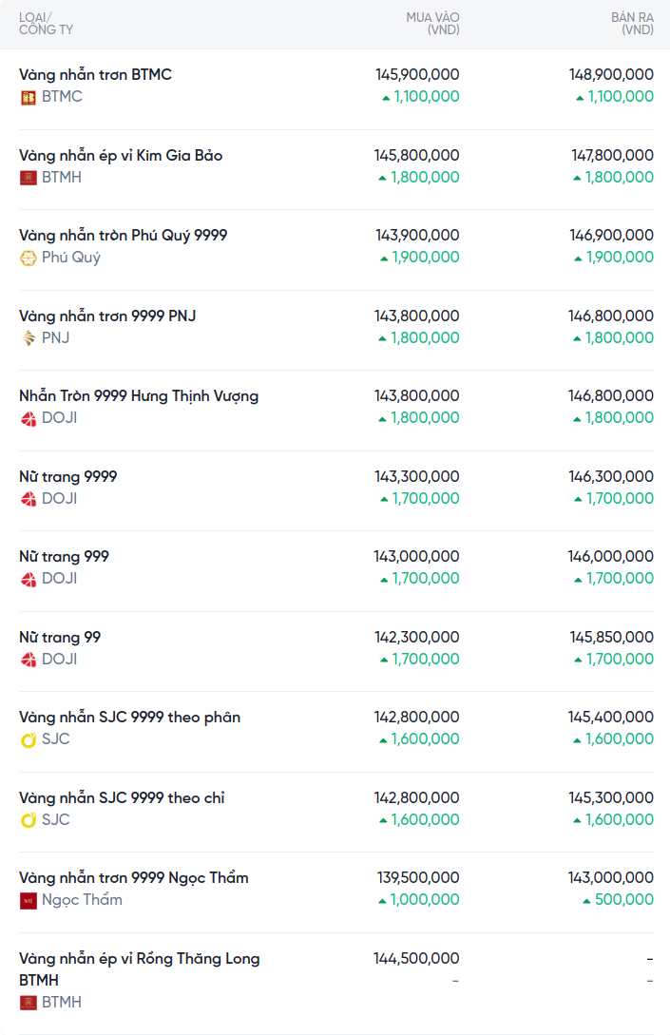Click the Phú Quý company logo
Screen dimensions: 670x1035
[29, 258]
